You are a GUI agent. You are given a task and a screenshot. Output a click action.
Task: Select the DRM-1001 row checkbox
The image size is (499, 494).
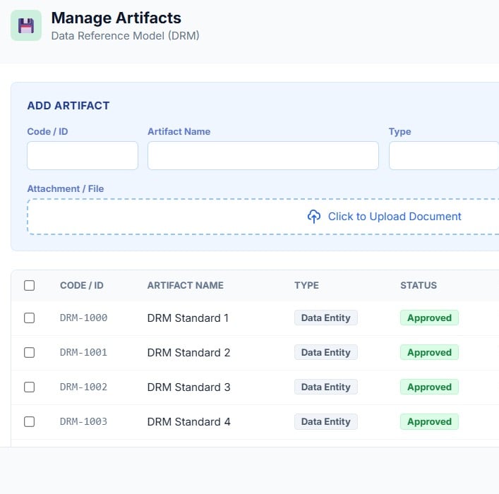[x=29, y=353]
